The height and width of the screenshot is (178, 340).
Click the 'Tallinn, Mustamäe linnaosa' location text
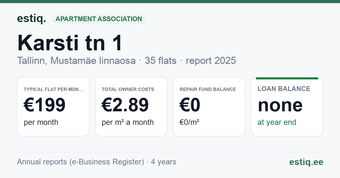pyautogui.click(x=76, y=60)
